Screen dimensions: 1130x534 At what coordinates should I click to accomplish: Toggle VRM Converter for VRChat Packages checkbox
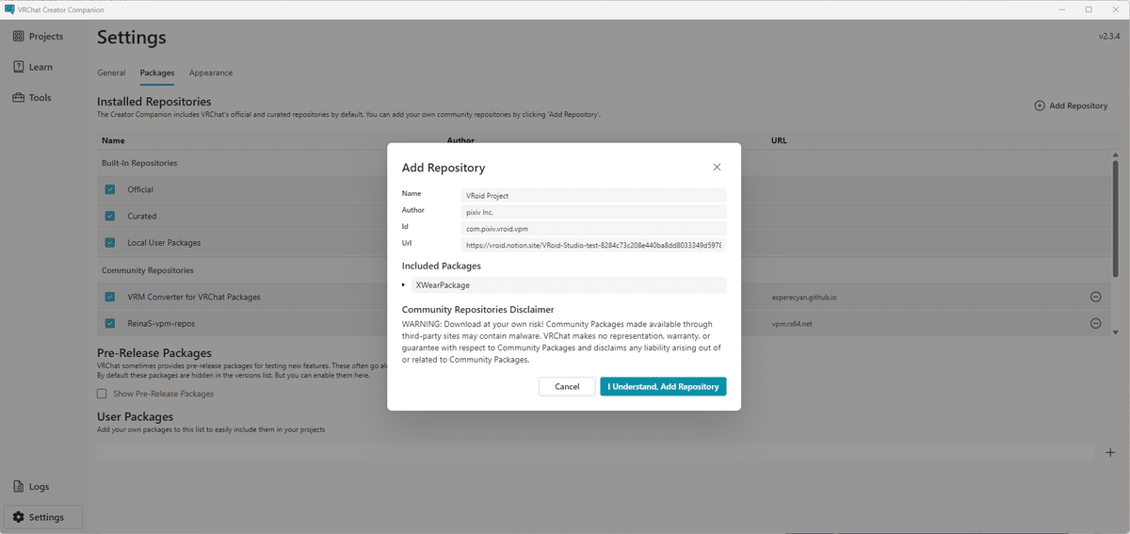coord(110,297)
